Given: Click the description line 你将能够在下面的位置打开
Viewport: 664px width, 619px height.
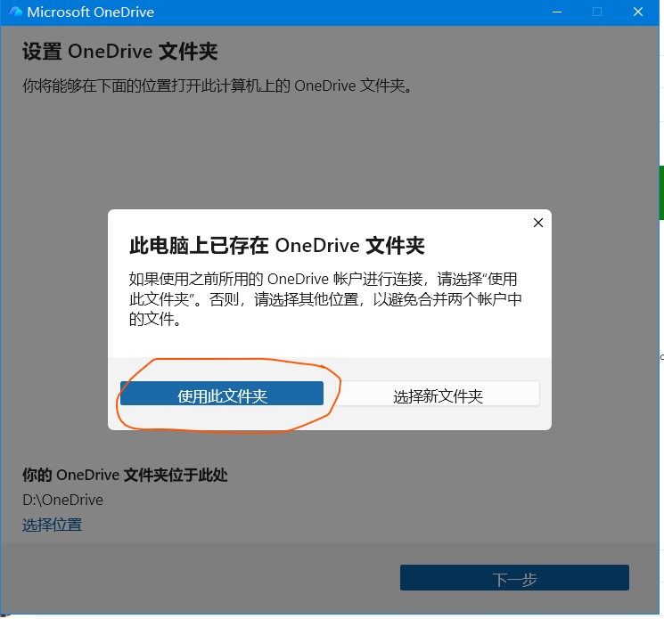Looking at the screenshot, I should (x=217, y=86).
